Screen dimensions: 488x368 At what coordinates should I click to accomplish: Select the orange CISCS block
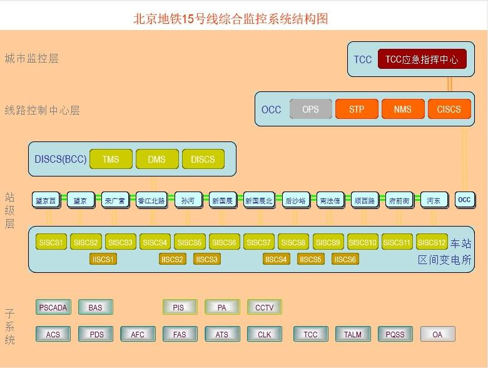(449, 109)
